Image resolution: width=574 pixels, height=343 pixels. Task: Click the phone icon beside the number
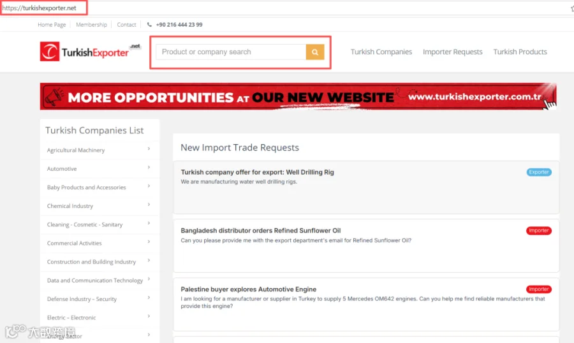[x=149, y=24]
